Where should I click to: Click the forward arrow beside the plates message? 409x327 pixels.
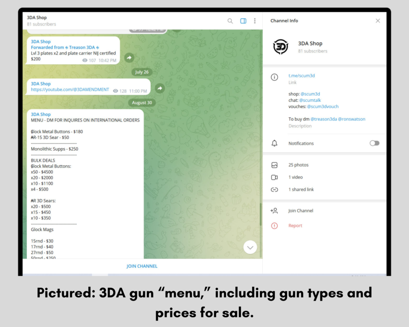click(129, 58)
